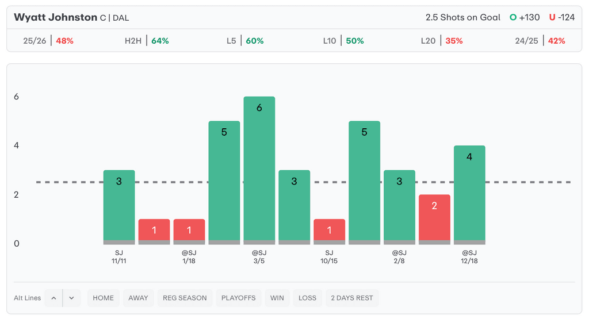Screen dimensions: 589x322
Task: Open the L10 50% split
Action: pyautogui.click(x=343, y=41)
